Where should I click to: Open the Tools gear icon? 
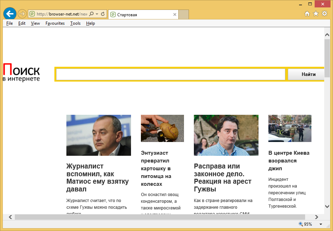(324, 14)
